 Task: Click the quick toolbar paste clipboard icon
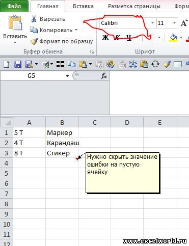coord(83,64)
